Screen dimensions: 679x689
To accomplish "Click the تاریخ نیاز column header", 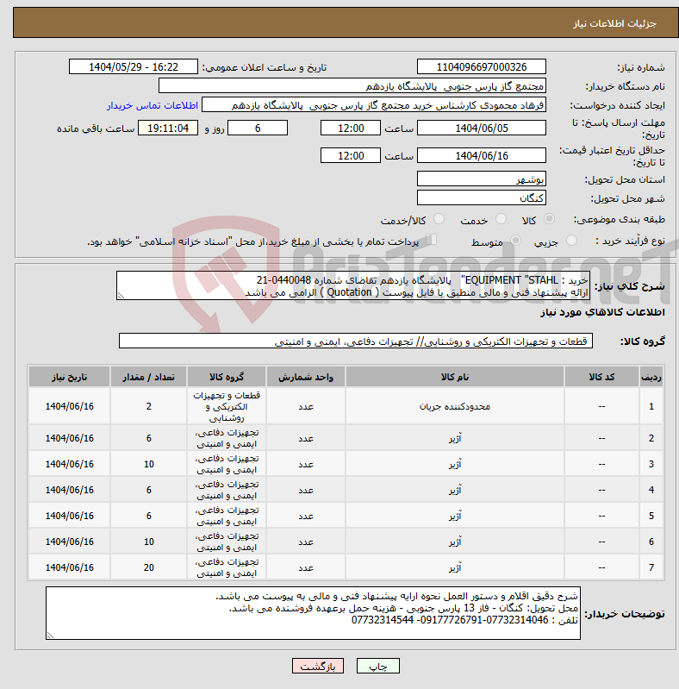I will point(70,377).
